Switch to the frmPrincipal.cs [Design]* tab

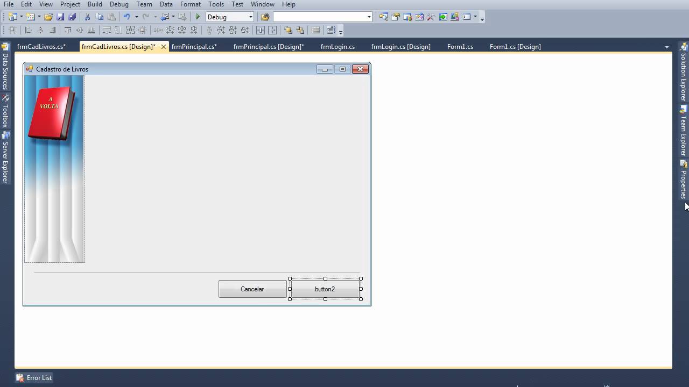pyautogui.click(x=269, y=47)
